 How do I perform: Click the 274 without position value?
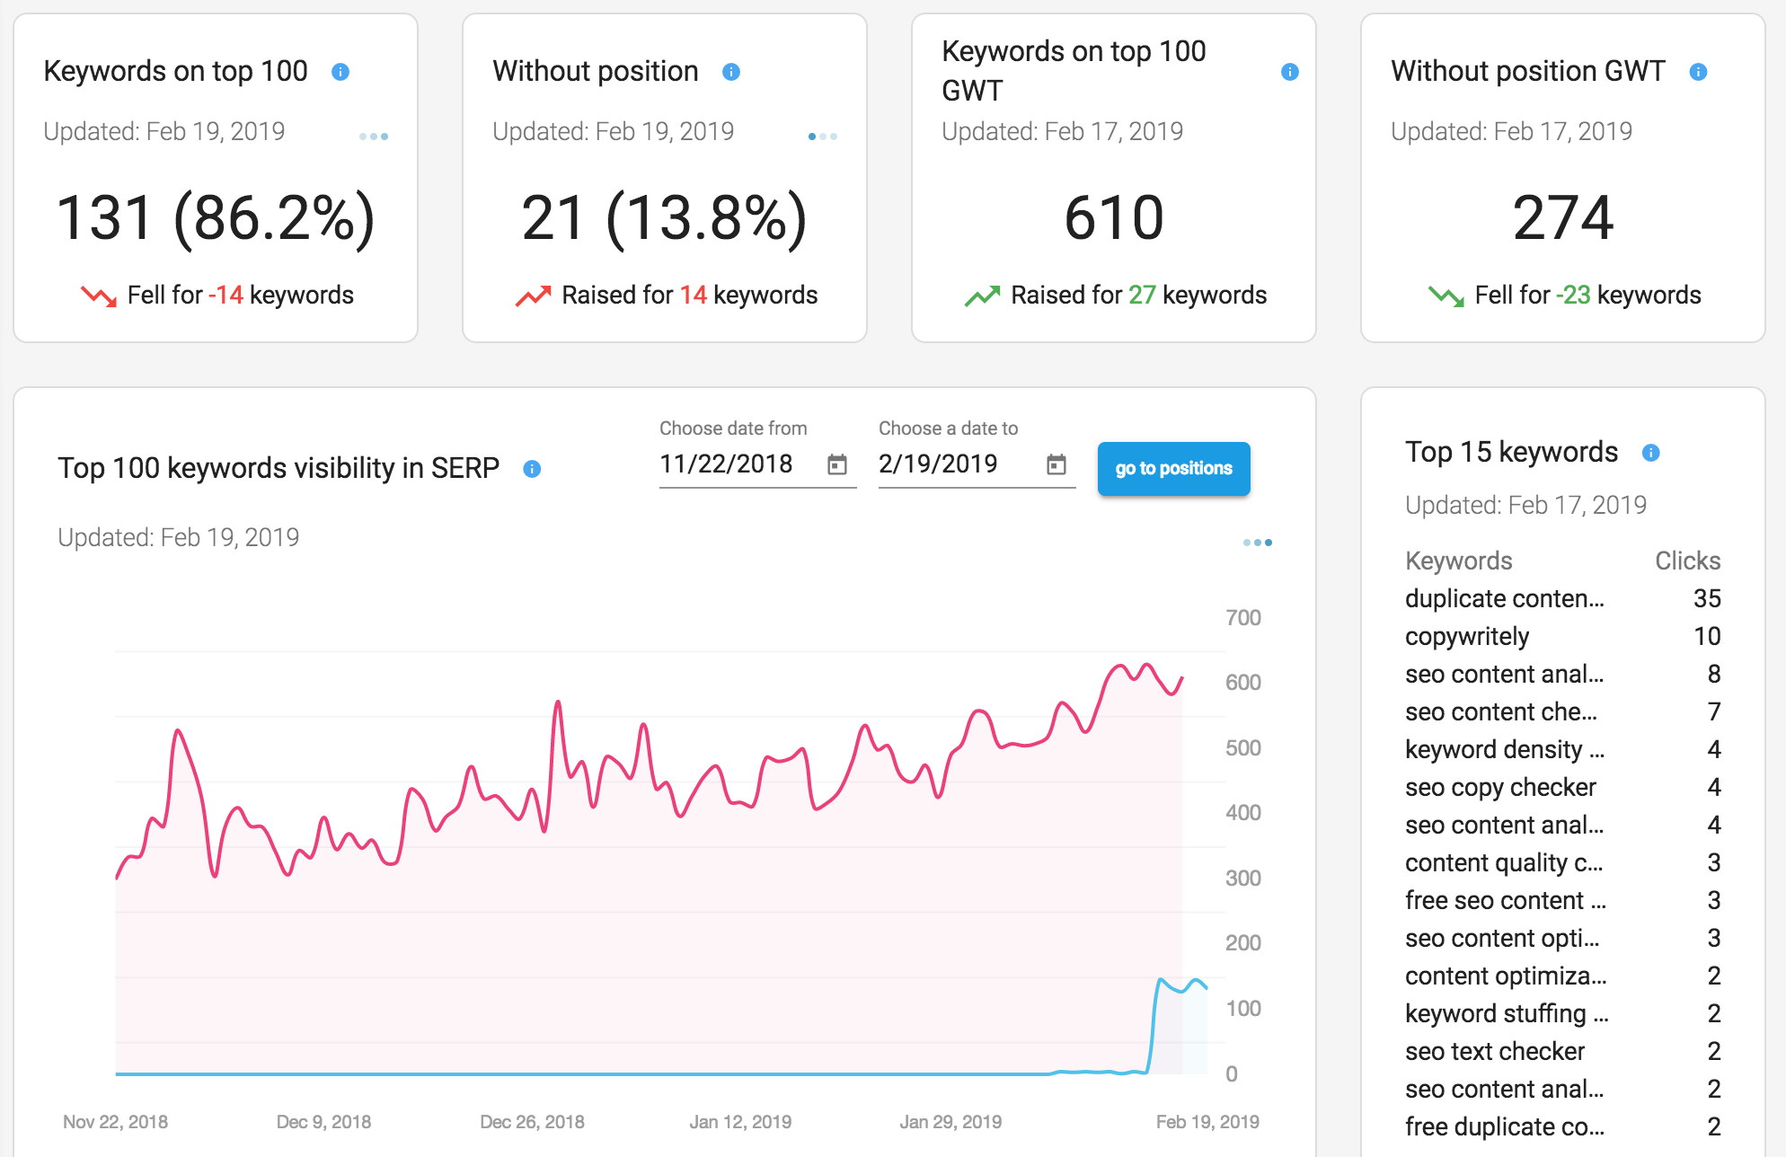coord(1563,218)
